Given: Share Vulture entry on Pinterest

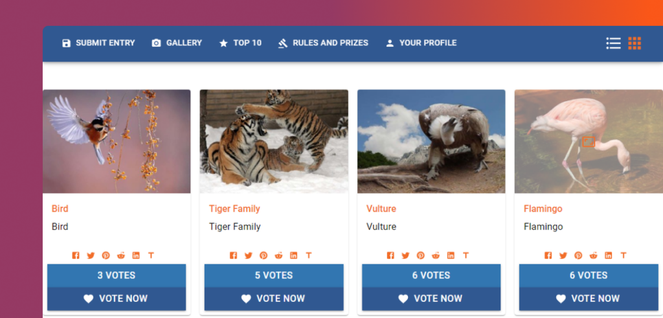Looking at the screenshot, I should coord(421,255).
